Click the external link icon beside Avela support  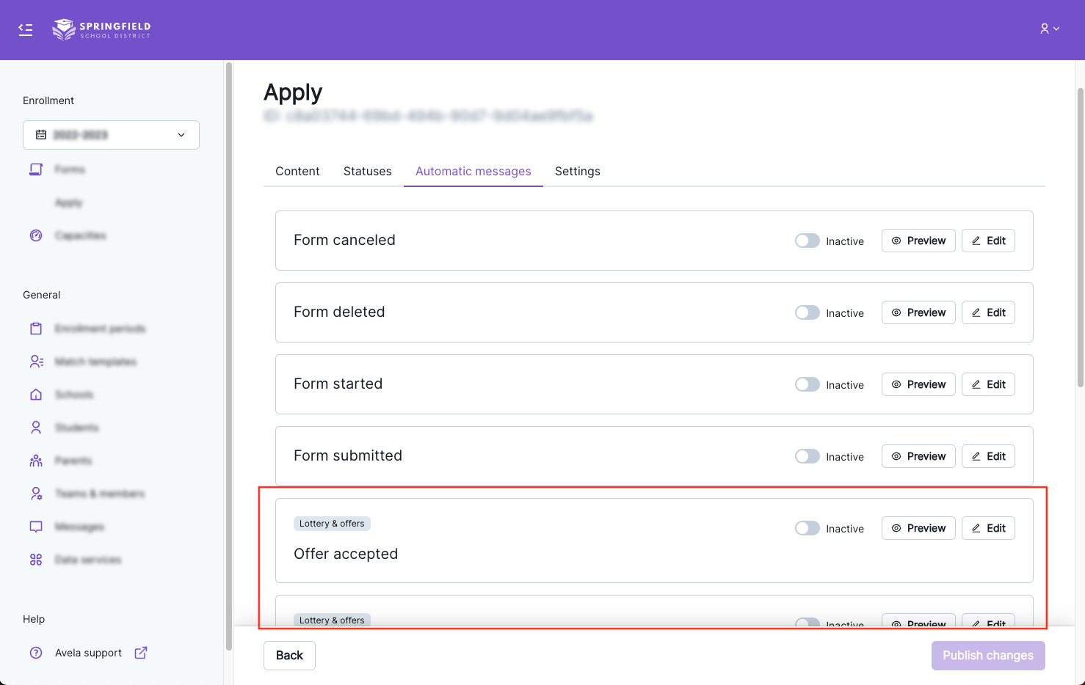tap(141, 653)
